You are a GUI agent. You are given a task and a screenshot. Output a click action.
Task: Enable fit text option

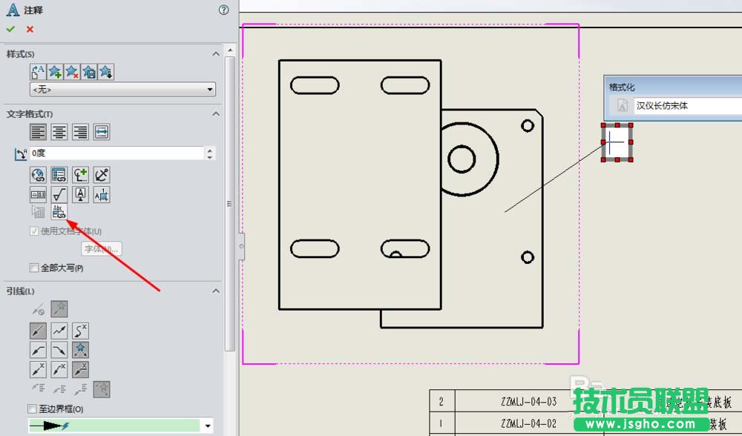102,132
